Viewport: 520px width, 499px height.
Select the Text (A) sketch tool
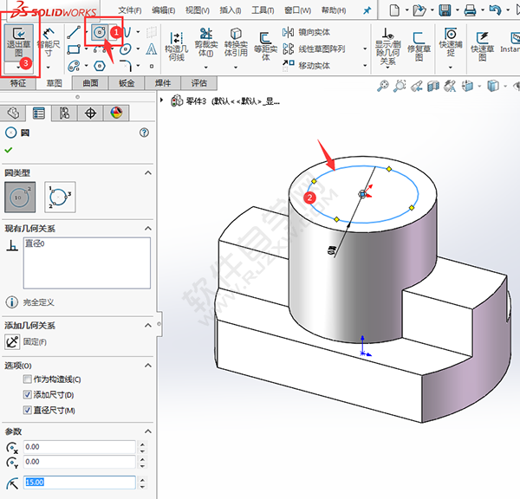tap(151, 49)
